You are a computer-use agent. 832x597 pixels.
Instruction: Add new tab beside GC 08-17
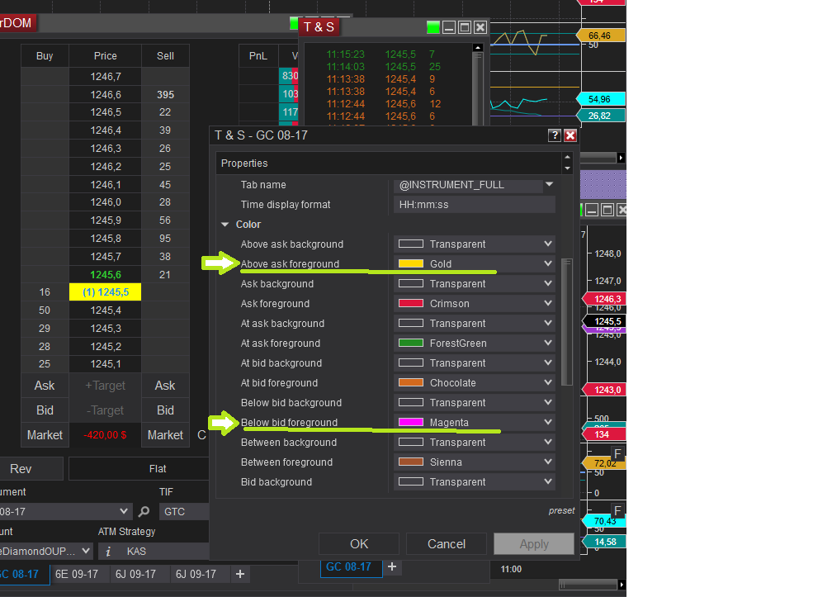(392, 566)
